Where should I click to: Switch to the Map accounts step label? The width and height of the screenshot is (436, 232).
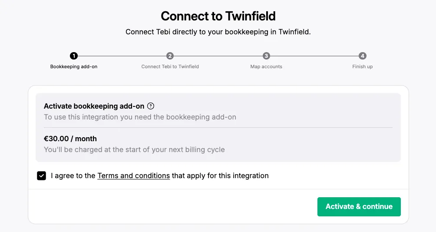[266, 67]
